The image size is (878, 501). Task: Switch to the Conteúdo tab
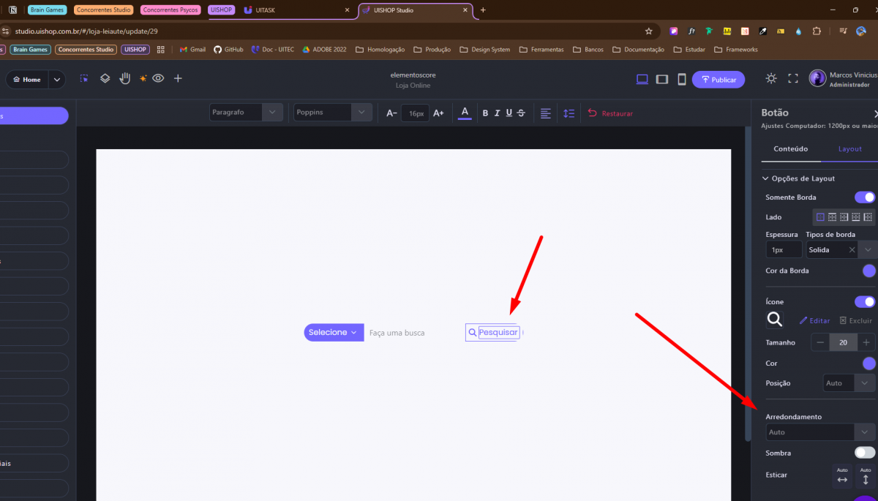click(x=790, y=148)
